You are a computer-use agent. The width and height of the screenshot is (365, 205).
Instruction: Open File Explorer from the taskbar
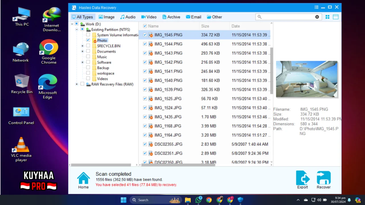[x=188, y=200]
